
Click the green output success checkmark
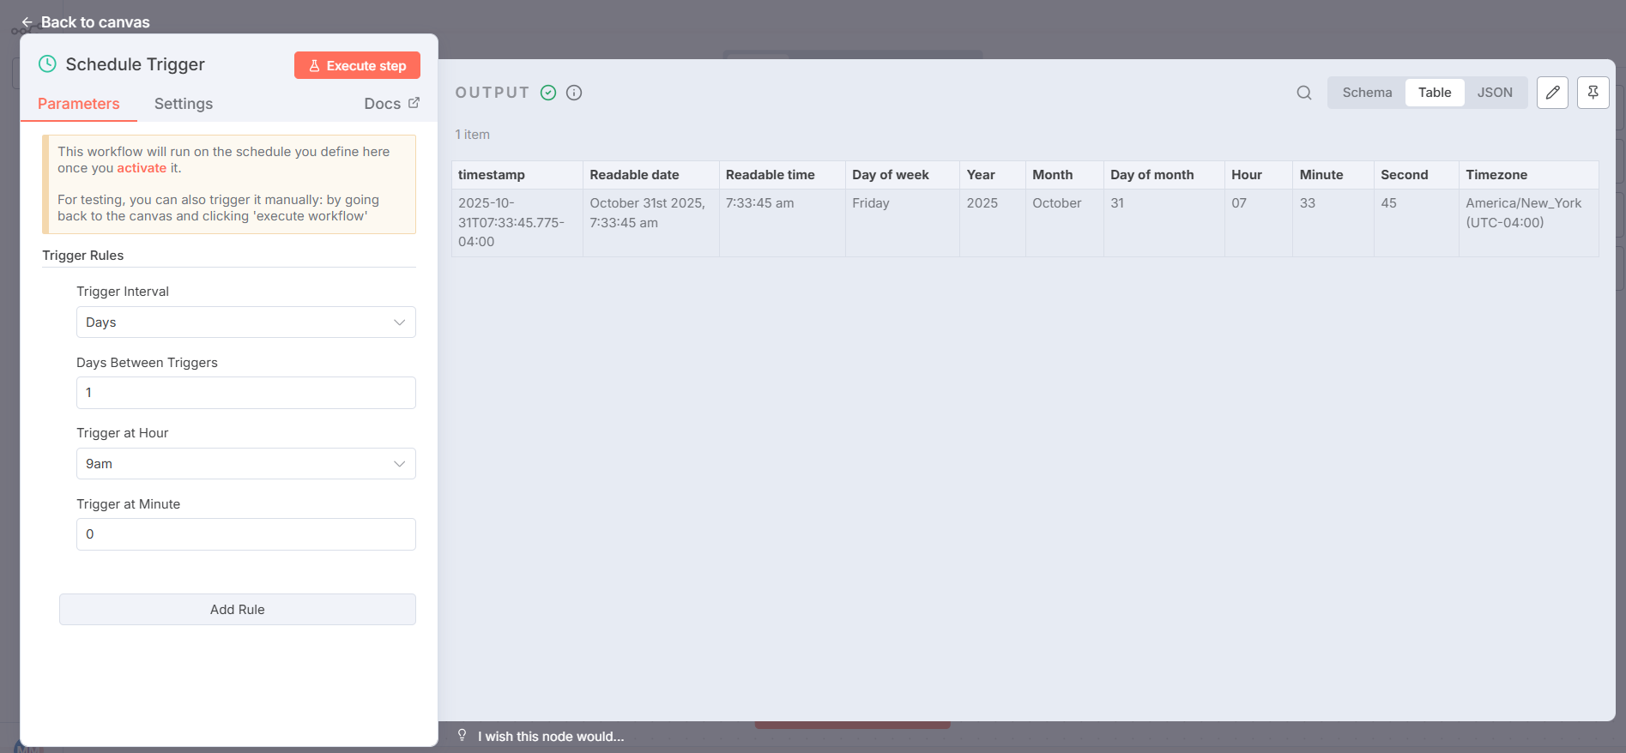tap(548, 93)
